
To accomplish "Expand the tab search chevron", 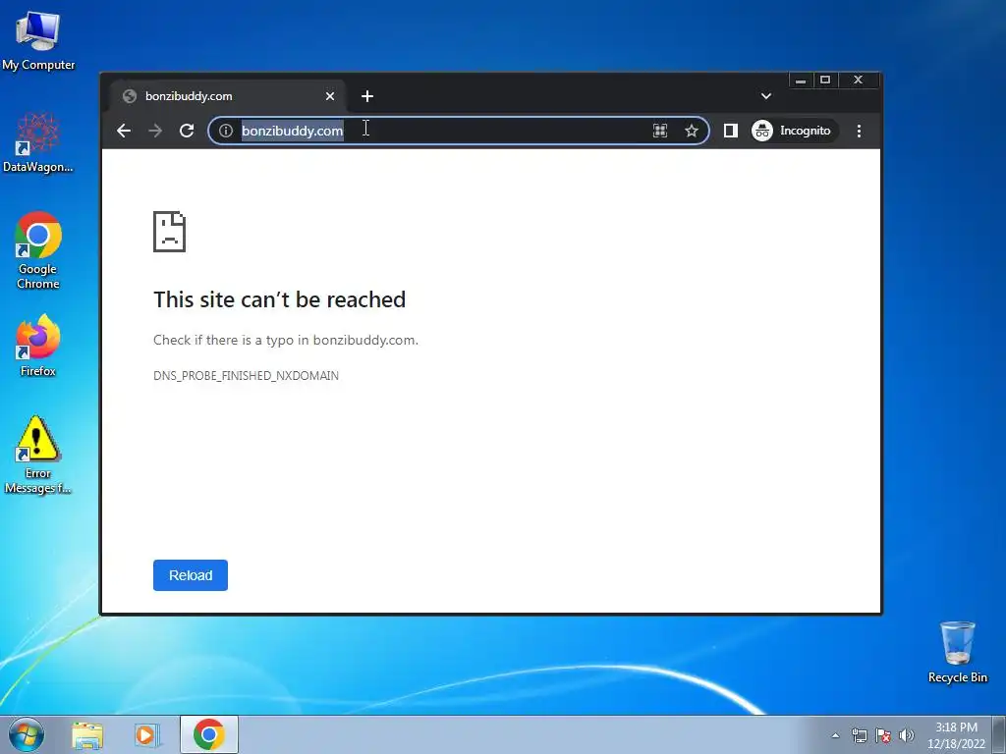I will tap(766, 96).
